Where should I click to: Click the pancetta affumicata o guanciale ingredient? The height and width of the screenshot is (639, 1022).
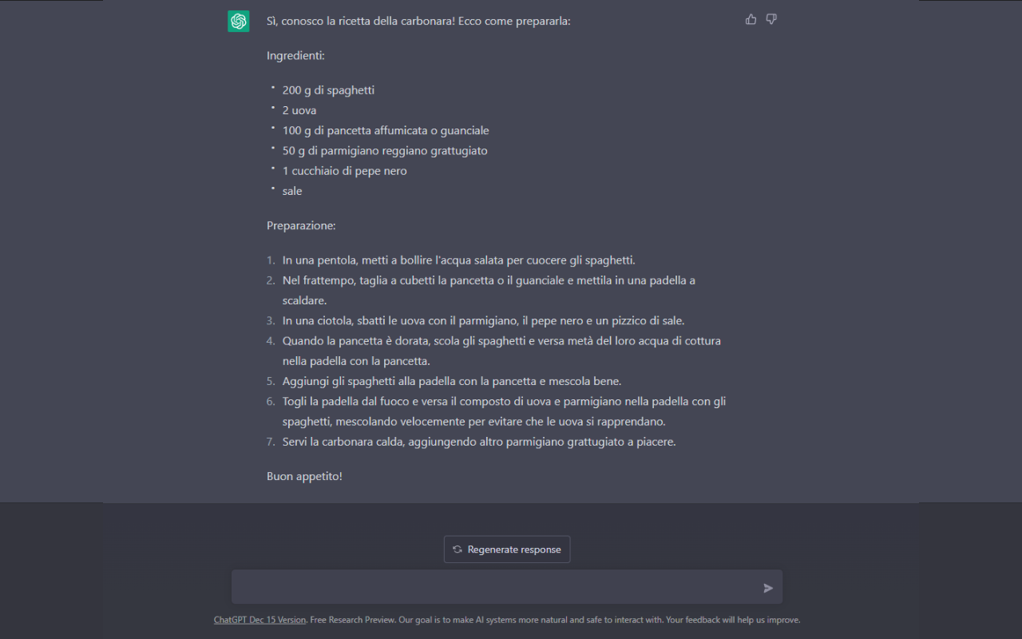(386, 130)
